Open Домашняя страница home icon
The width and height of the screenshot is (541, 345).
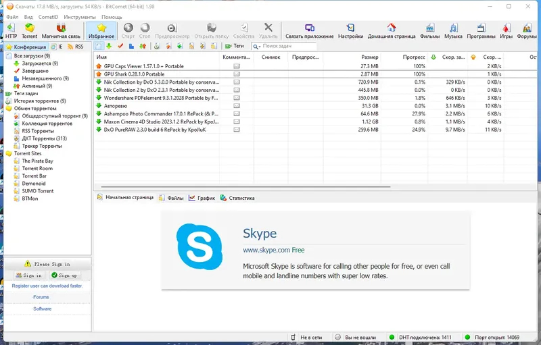392,30
